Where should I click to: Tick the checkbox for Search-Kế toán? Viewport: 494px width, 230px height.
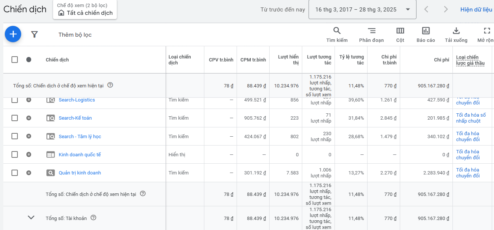tap(14, 118)
